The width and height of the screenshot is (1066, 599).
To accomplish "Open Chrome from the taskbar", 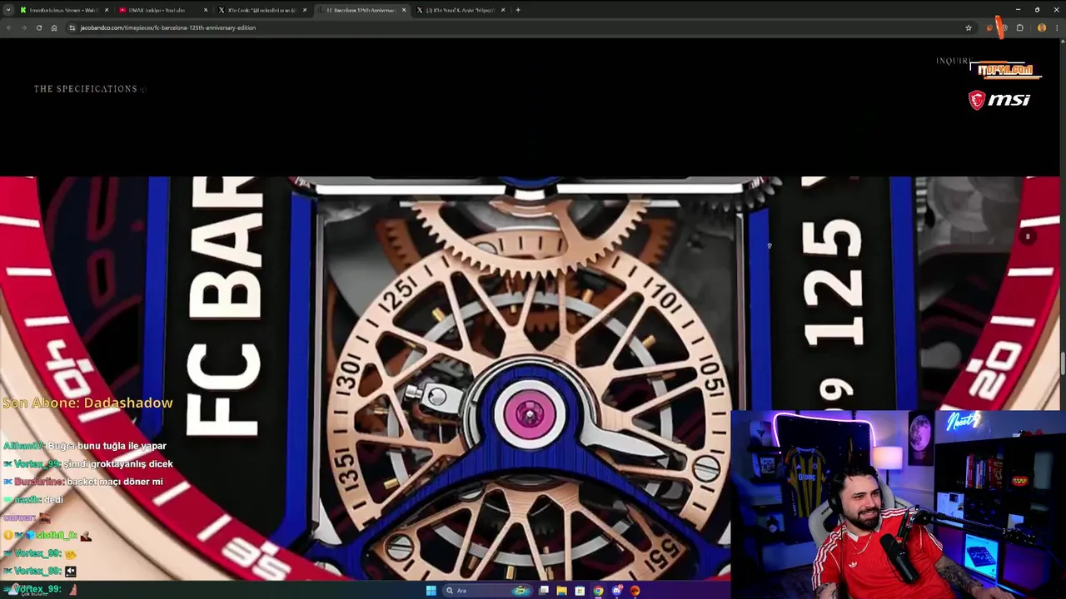I will point(598,591).
